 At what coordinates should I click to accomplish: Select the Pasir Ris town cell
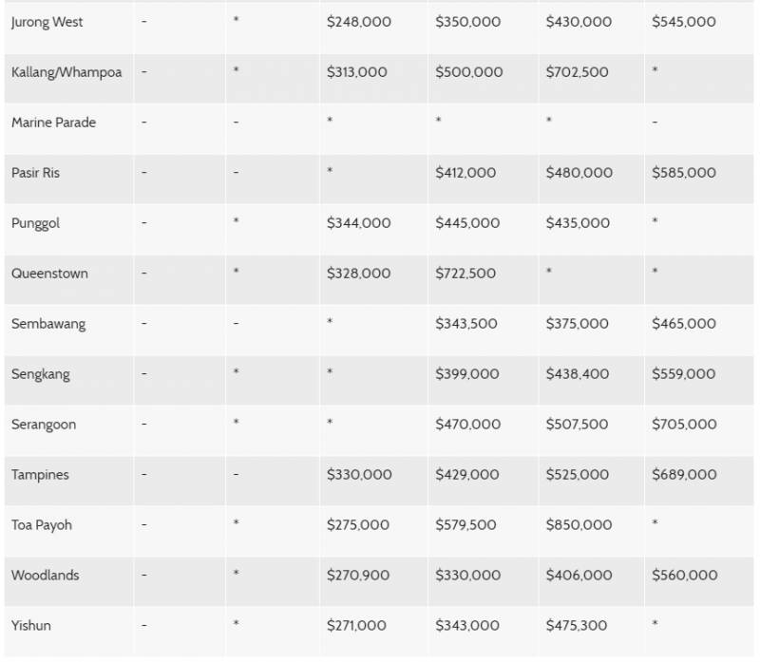[36, 173]
